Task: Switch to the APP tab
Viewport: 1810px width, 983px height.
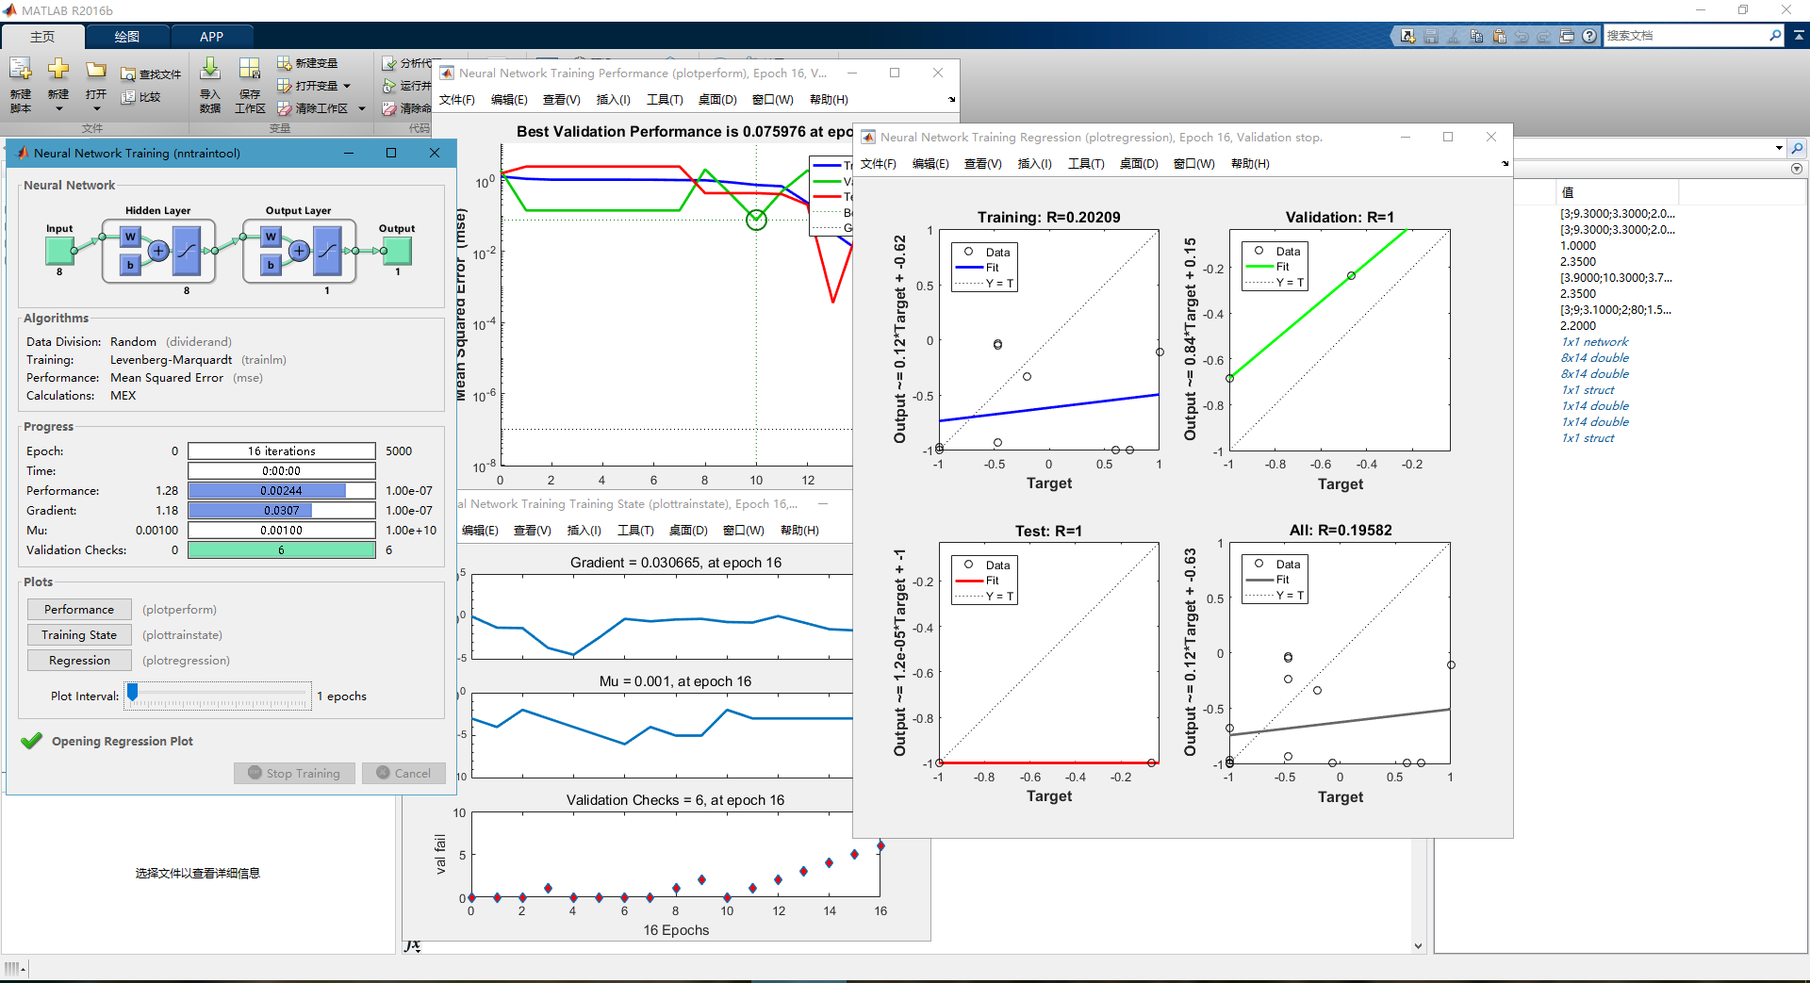Action: (212, 37)
